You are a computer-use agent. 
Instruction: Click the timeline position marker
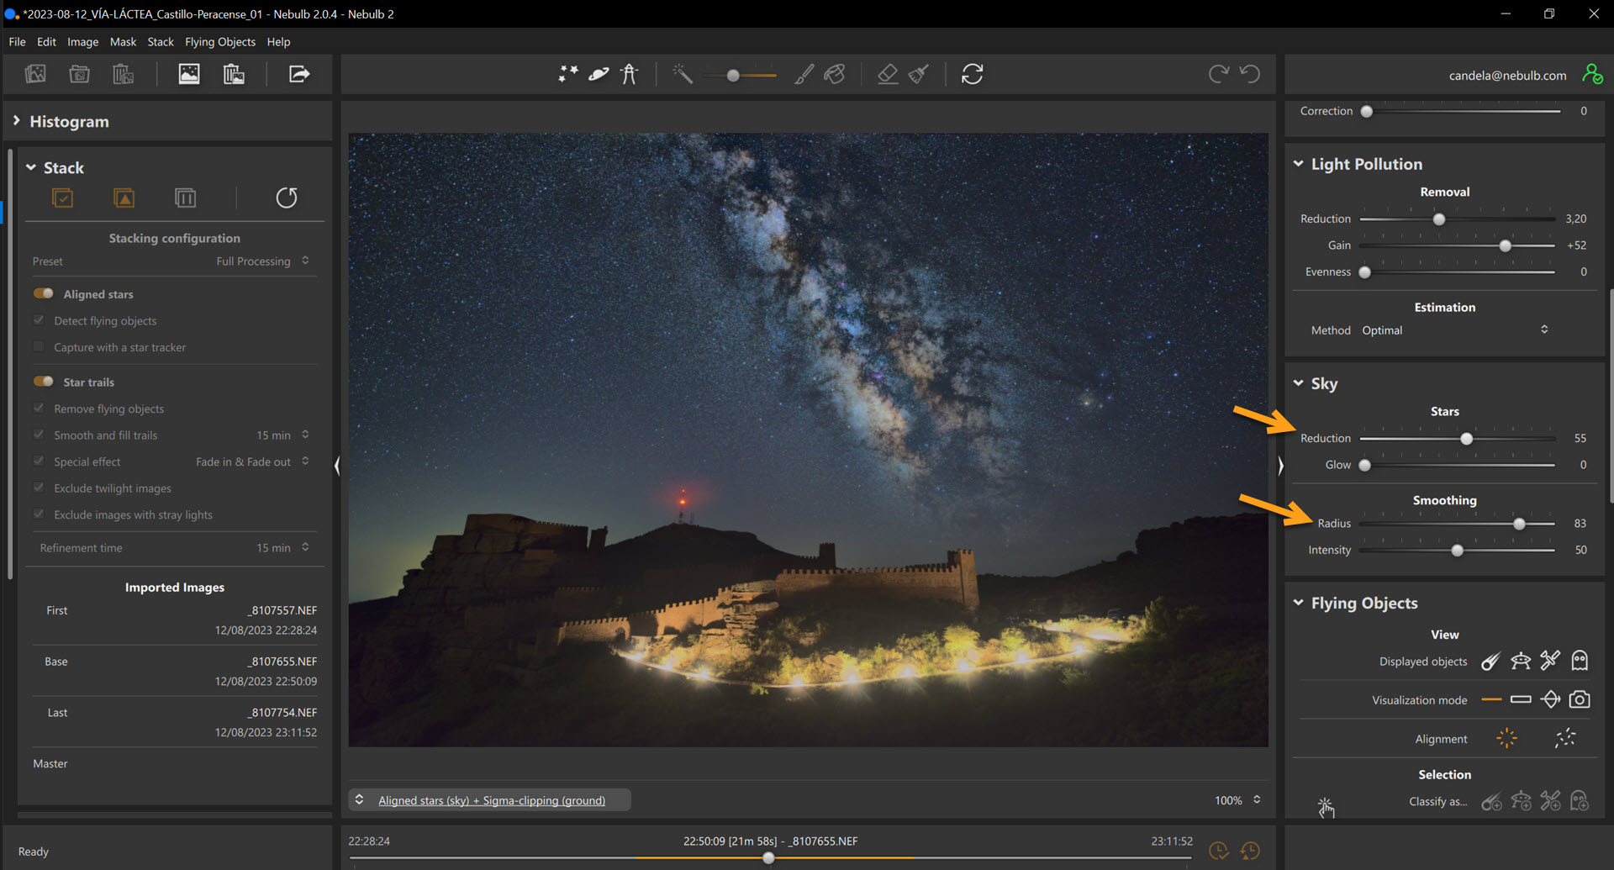768,857
